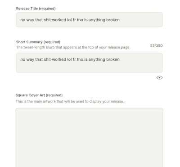
Task: Click the tweet-length blurb helper text
Action: point(73,47)
